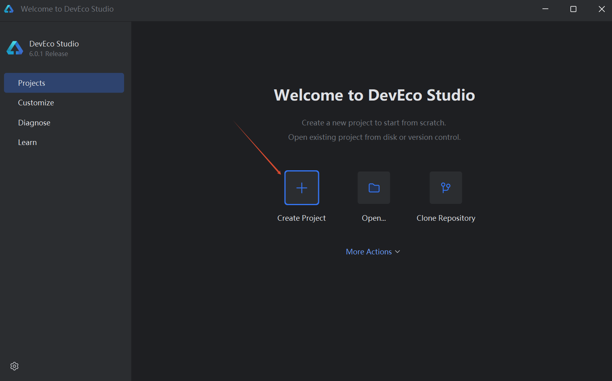
Task: Open settings via the gear icon
Action: click(14, 366)
